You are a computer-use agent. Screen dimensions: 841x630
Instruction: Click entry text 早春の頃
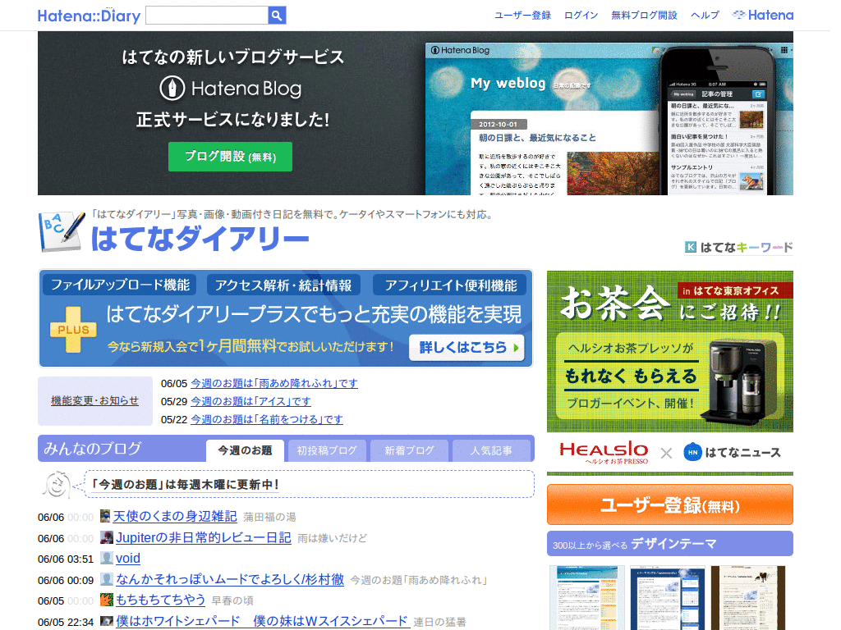[x=232, y=600]
